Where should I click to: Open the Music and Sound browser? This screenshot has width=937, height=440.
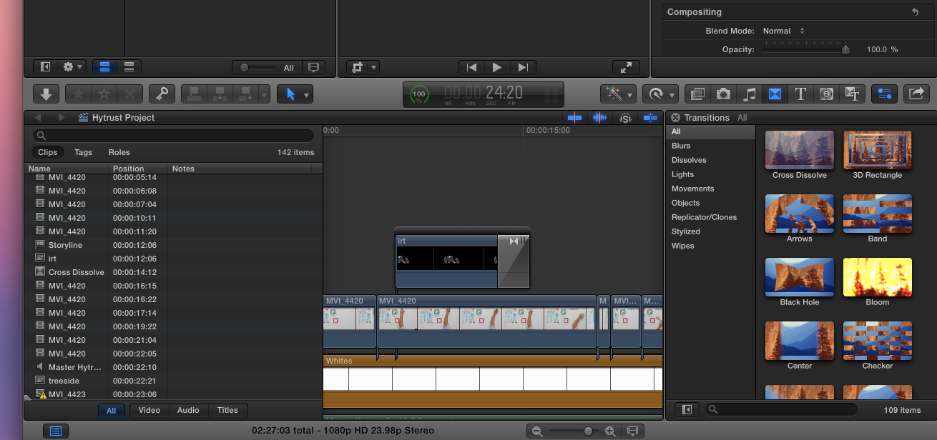pyautogui.click(x=749, y=94)
